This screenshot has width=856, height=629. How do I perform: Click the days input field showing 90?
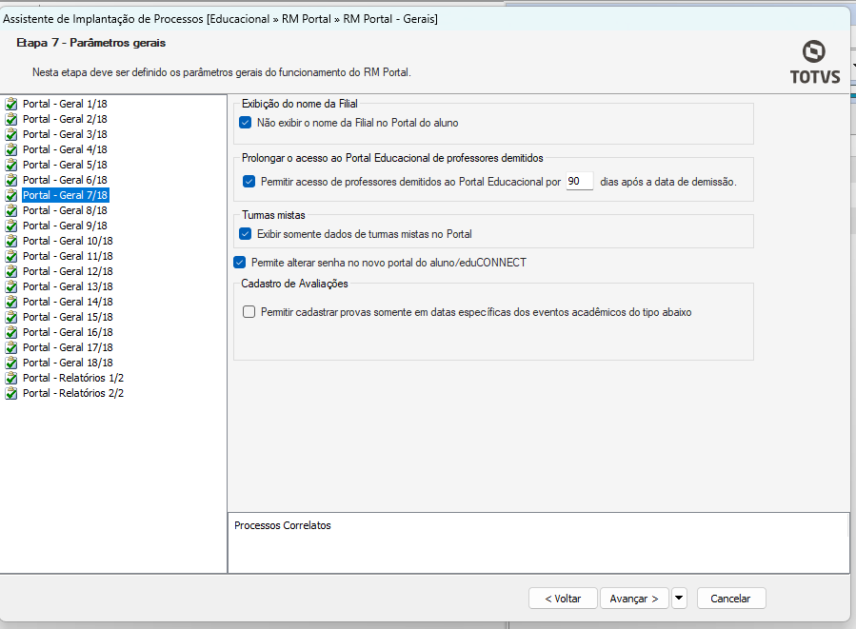pos(579,182)
